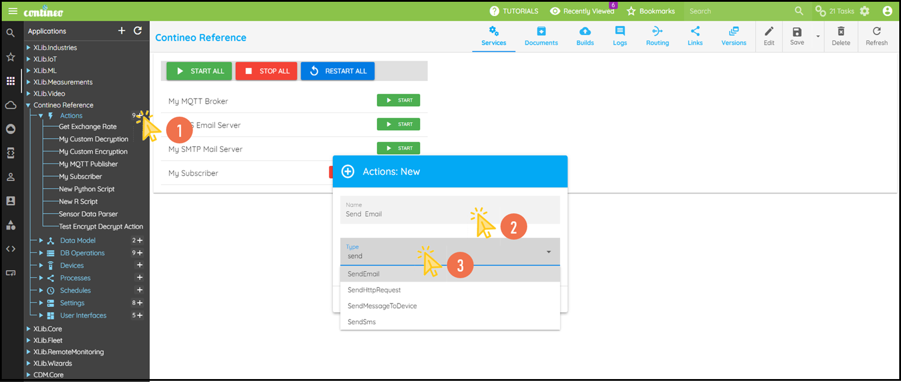The image size is (901, 382).
Task: Click the user account icon top right
Action: 887,11
